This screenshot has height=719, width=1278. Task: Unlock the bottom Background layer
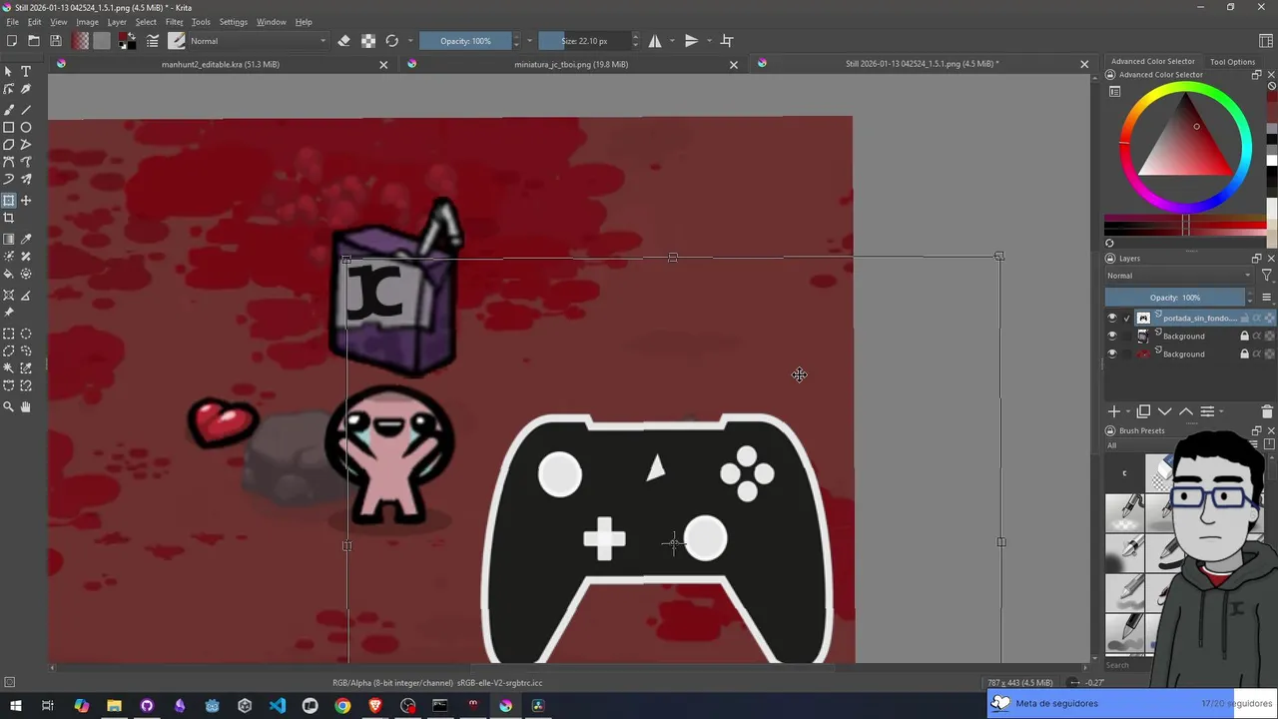pyautogui.click(x=1244, y=355)
